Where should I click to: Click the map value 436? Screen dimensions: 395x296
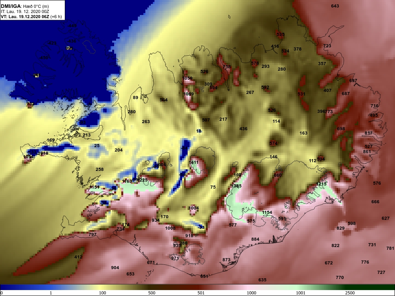[x=243, y=129]
